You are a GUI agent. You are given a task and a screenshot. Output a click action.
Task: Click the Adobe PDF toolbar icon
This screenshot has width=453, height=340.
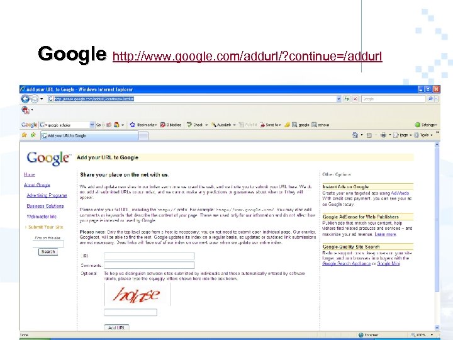[25, 110]
